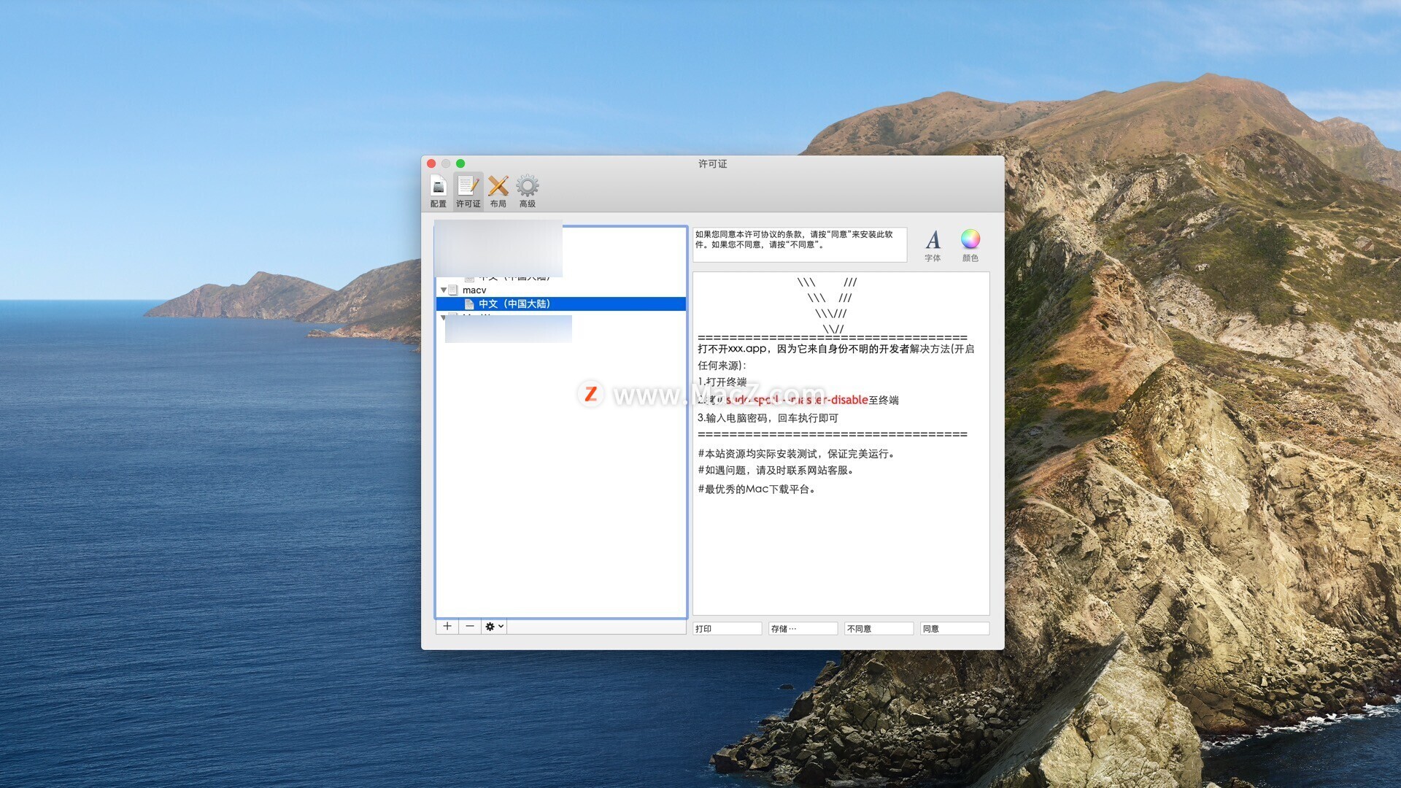
Task: Select the 许可证 license toolbar tab
Action: click(x=468, y=192)
